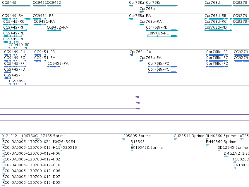Click the CG9451-RB transcript label

pyautogui.click(x=43, y=16)
